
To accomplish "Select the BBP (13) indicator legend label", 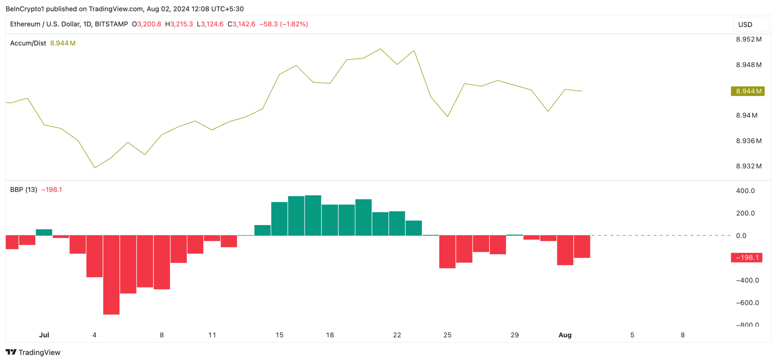I will [24, 190].
